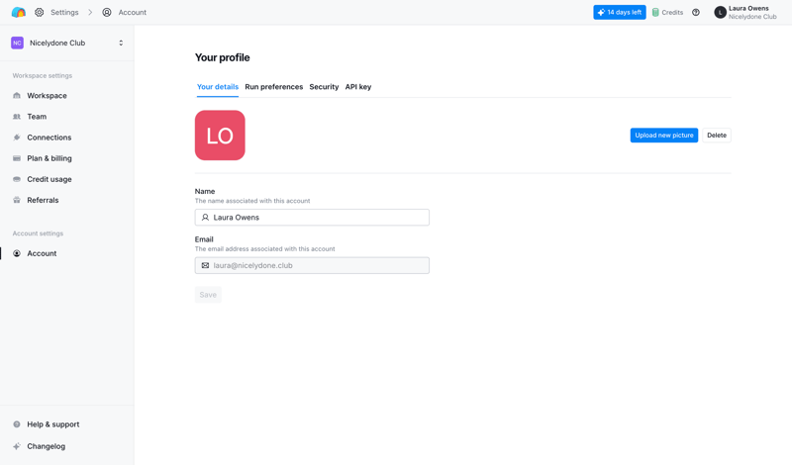
Task: Click the Save button
Action: 208,295
